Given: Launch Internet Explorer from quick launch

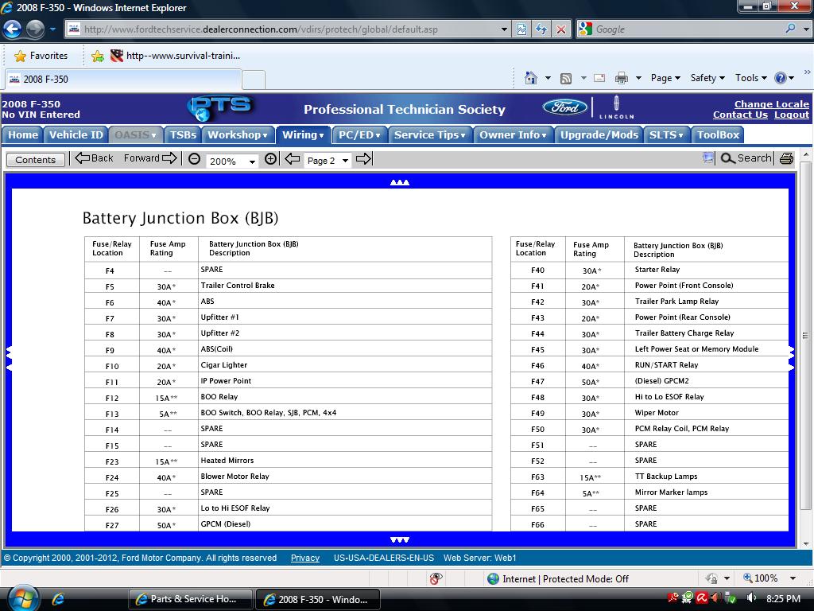Looking at the screenshot, I should 58,599.
